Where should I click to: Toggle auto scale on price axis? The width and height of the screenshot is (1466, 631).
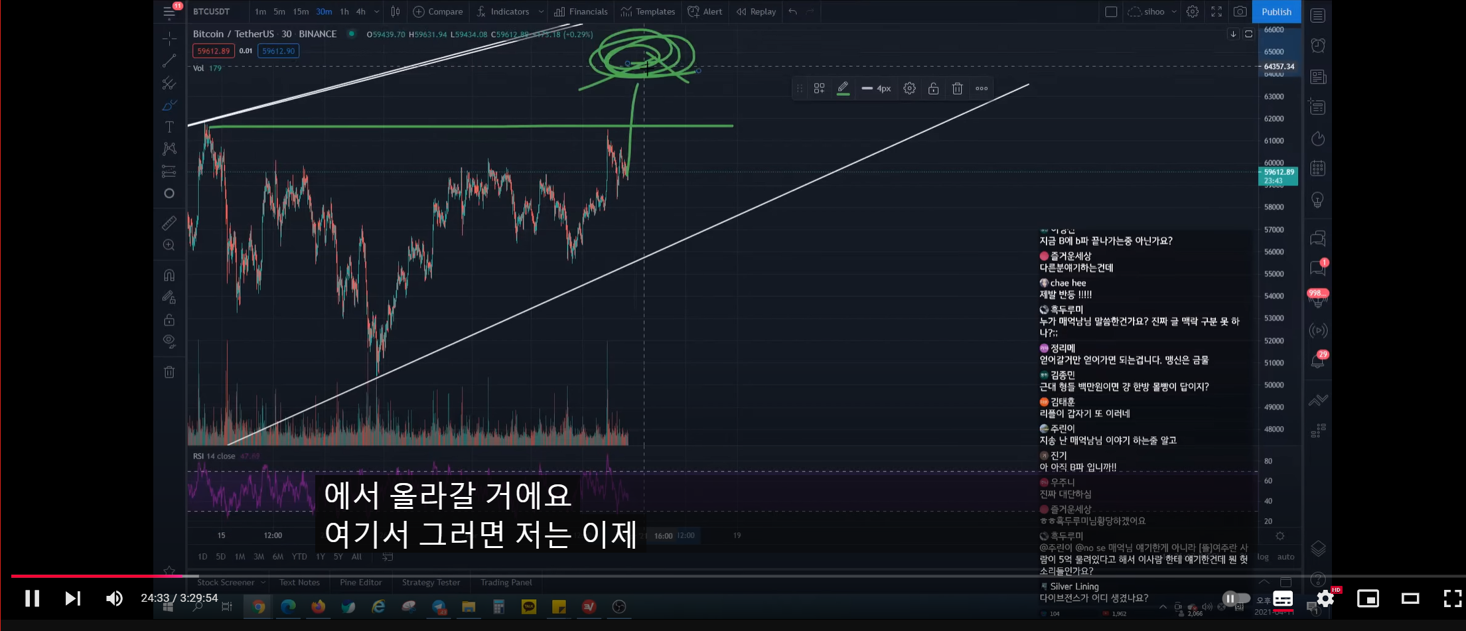click(1285, 557)
